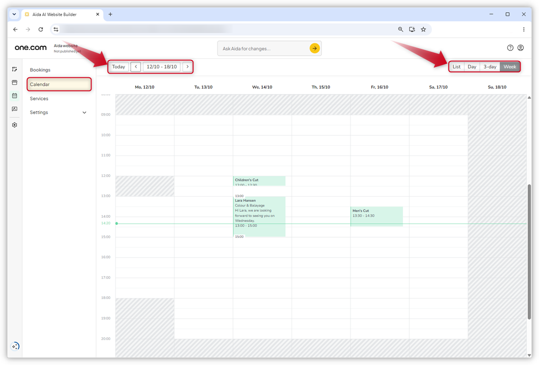Open Bookings in the side menu

(x=40, y=70)
